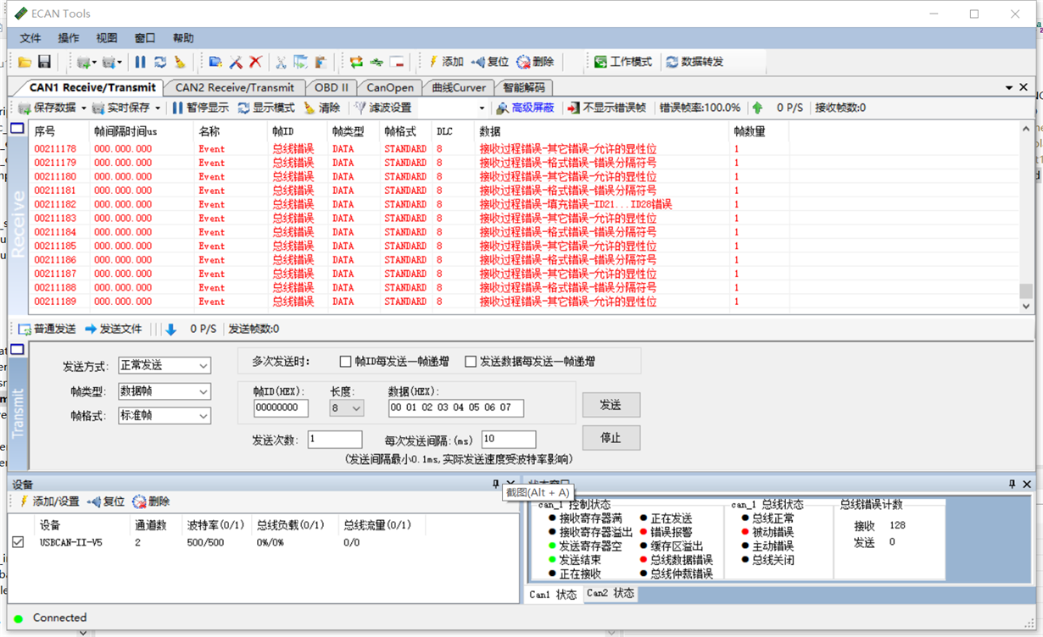
Task: Open the 帧格式 dropdown showing 标准帧
Action: 165,416
